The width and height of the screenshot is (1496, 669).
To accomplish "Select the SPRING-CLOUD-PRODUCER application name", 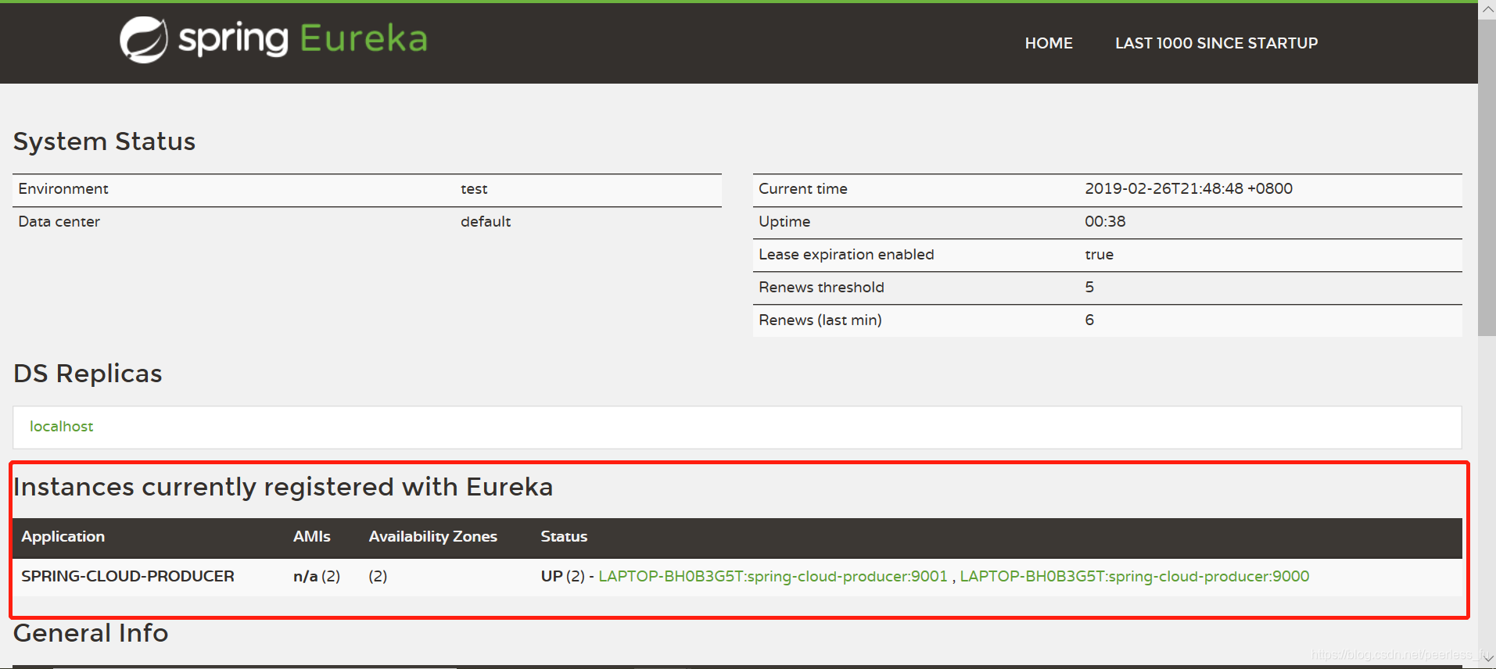I will pyautogui.click(x=127, y=576).
